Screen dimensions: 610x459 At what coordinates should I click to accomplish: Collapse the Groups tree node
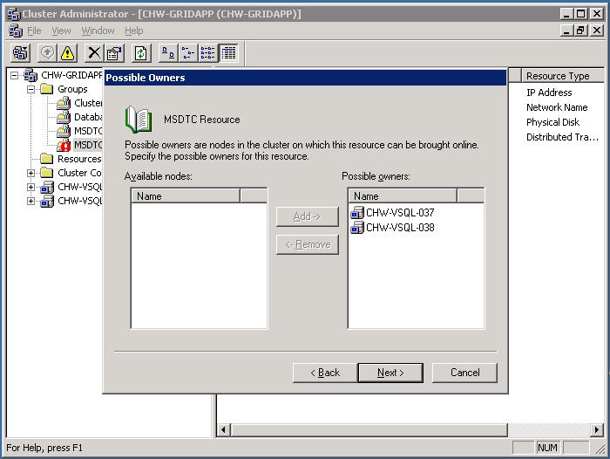30,89
